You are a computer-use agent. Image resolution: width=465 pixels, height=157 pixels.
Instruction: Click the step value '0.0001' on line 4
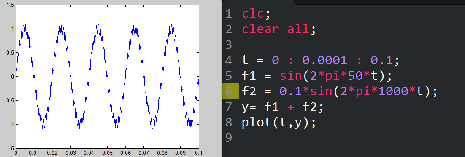click(324, 60)
